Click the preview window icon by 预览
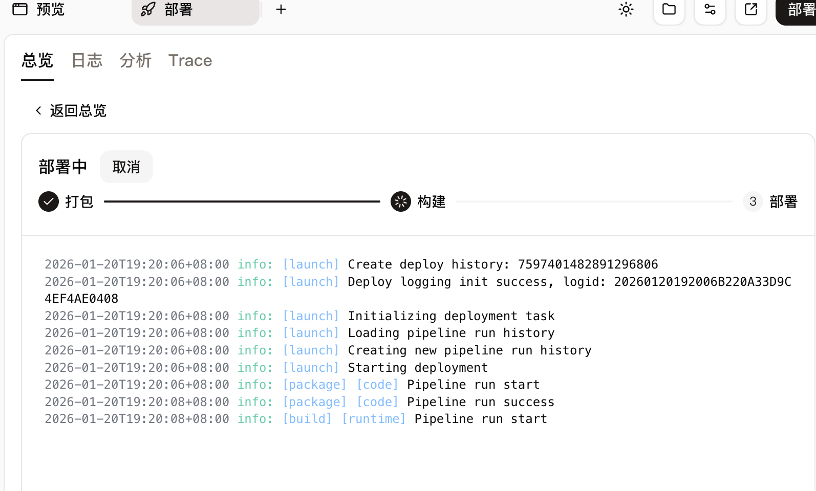816x491 pixels. (20, 9)
